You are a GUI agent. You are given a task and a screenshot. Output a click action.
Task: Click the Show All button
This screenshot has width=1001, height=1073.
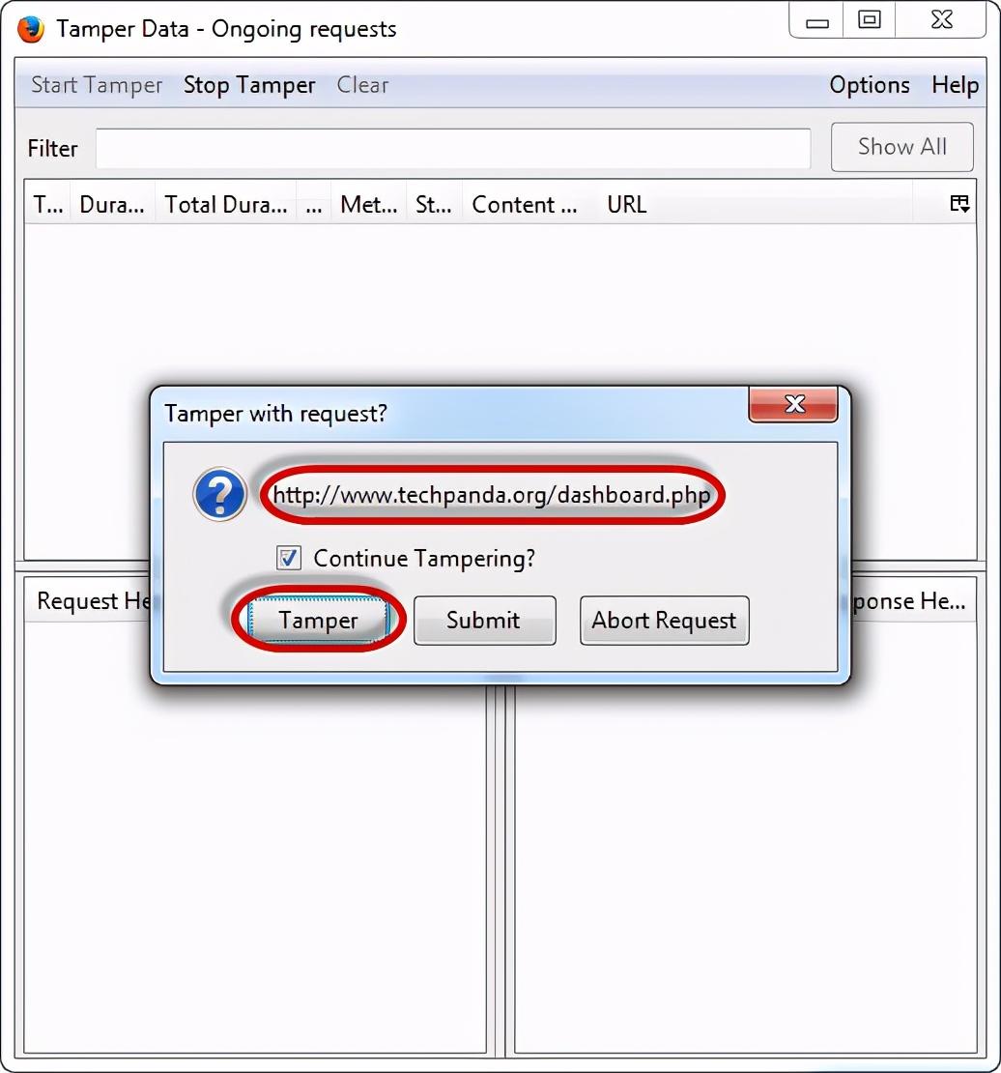point(901,146)
